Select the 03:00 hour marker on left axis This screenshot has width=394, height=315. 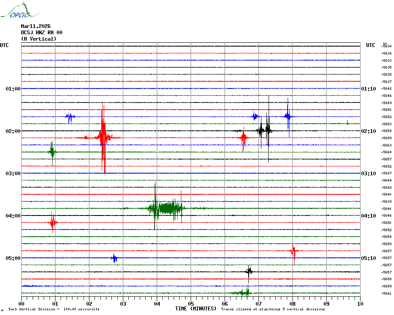[x=13, y=174]
